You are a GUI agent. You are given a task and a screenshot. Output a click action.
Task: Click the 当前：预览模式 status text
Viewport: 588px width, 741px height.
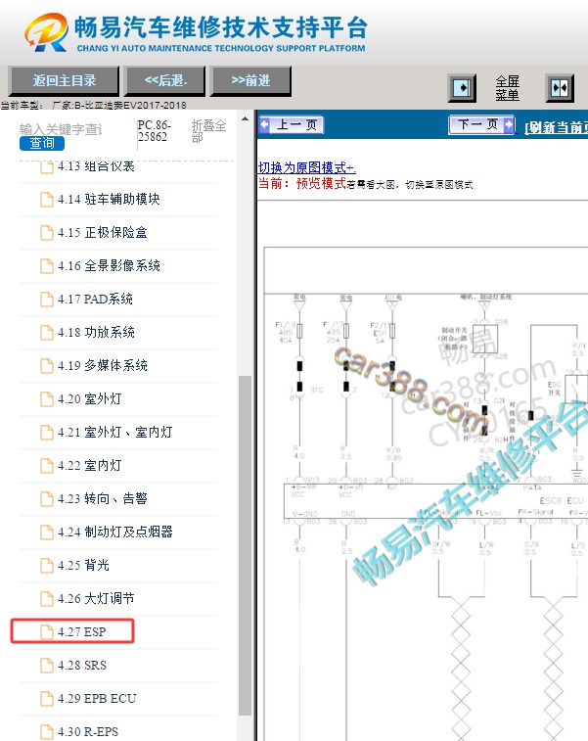point(302,183)
